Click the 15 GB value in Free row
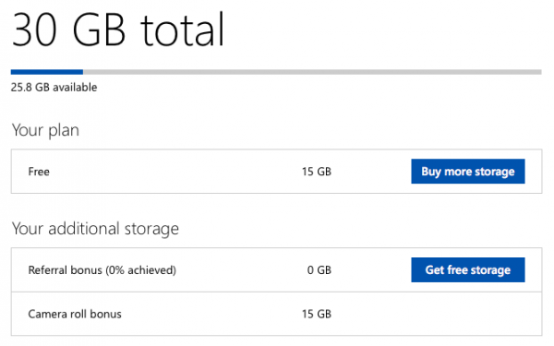This screenshot has height=346, width=554. coord(317,172)
